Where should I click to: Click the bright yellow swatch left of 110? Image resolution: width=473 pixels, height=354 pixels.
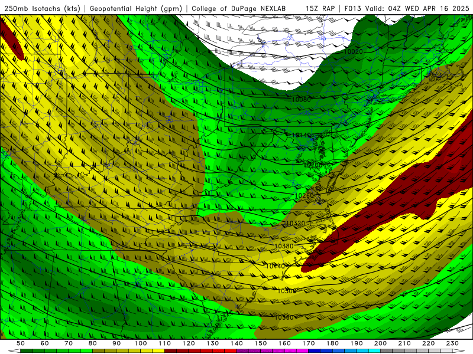pyautogui.click(x=158, y=351)
